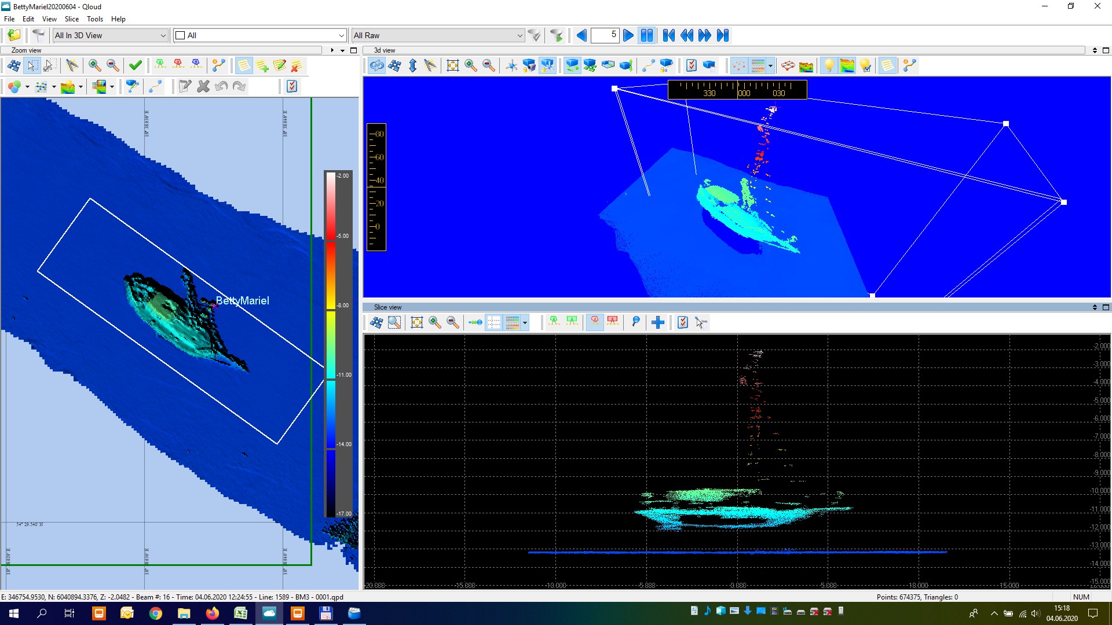Click the open project folder icon
The width and height of the screenshot is (1112, 625).
[x=14, y=35]
